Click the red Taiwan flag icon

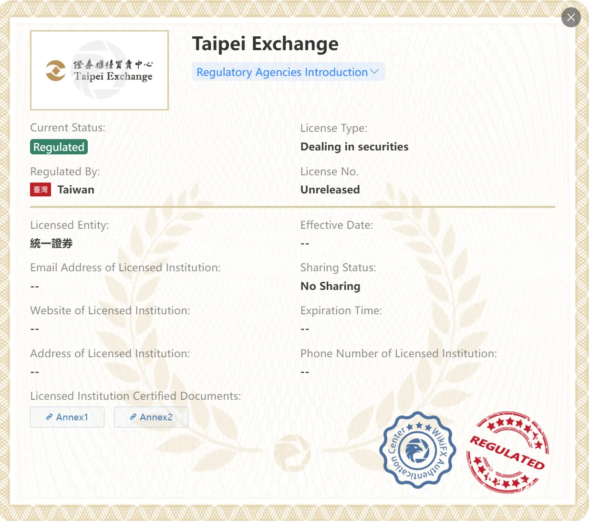point(41,190)
